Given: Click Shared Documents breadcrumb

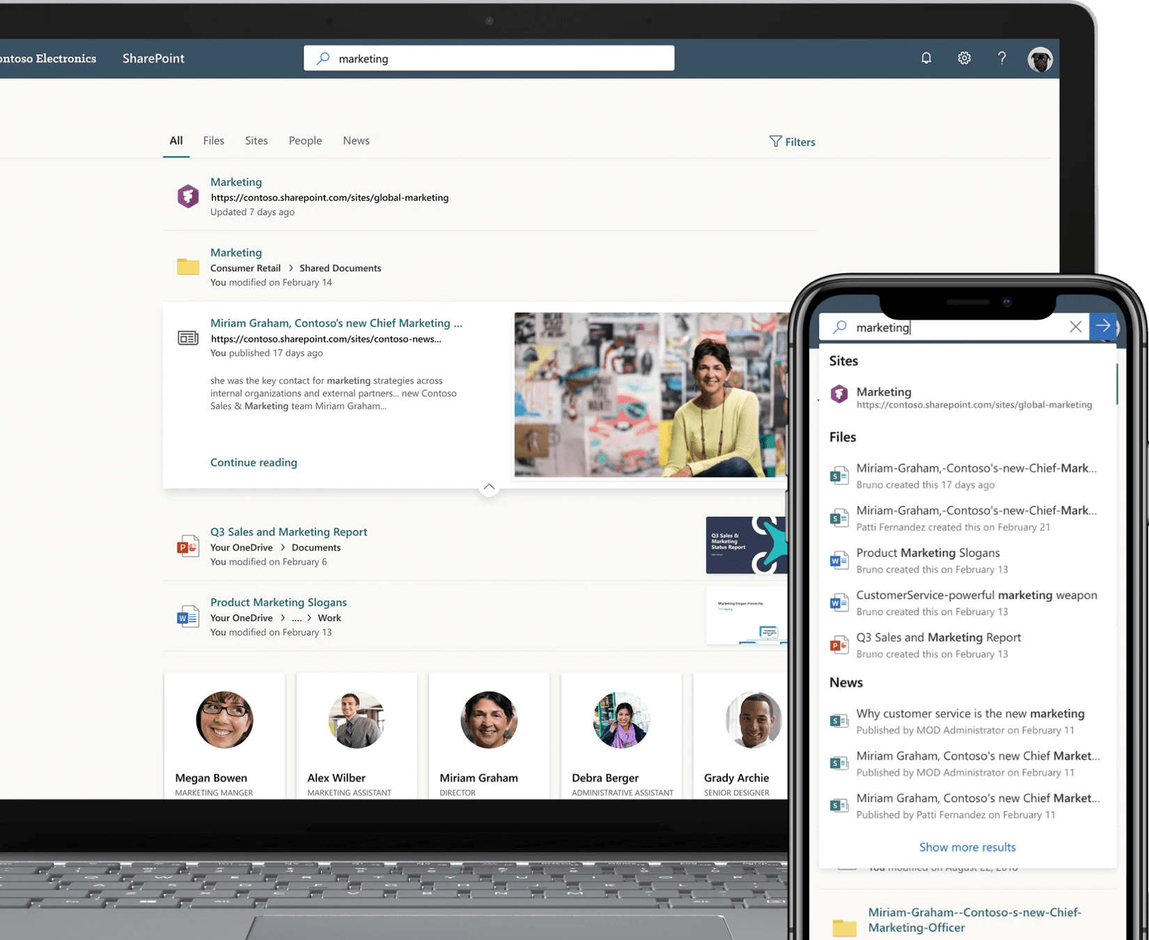Looking at the screenshot, I should 341,268.
